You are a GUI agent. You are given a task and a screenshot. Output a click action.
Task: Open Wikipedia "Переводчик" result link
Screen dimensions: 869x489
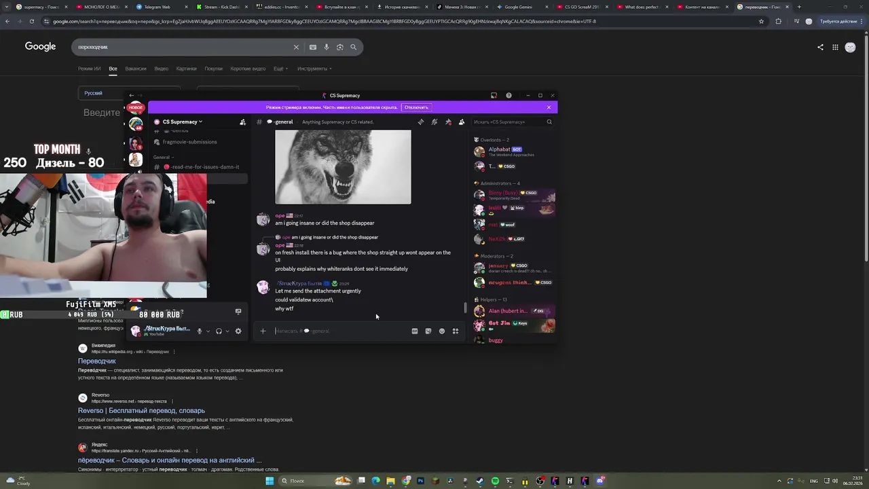97,361
